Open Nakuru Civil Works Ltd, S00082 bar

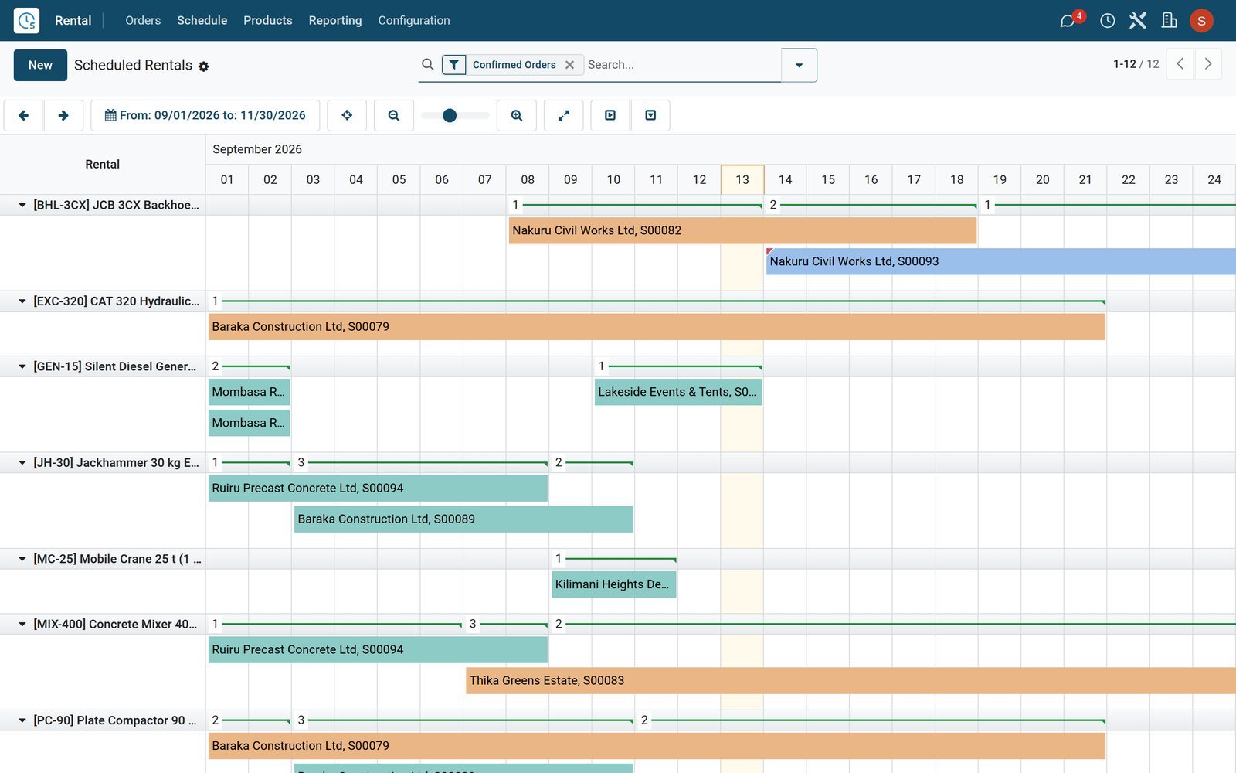[x=742, y=230]
